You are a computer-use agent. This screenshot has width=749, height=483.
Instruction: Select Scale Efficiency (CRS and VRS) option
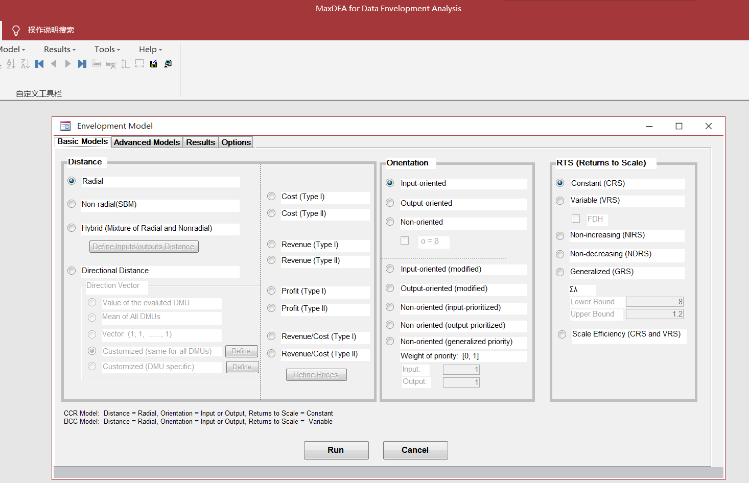563,334
